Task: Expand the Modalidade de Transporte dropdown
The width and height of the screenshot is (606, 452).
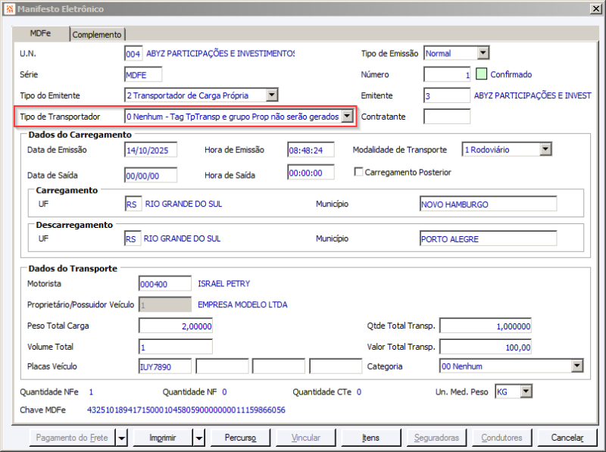Action: coord(545,149)
